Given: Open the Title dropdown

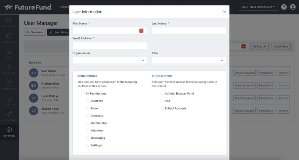Looking at the screenshot, I should click(189, 60).
